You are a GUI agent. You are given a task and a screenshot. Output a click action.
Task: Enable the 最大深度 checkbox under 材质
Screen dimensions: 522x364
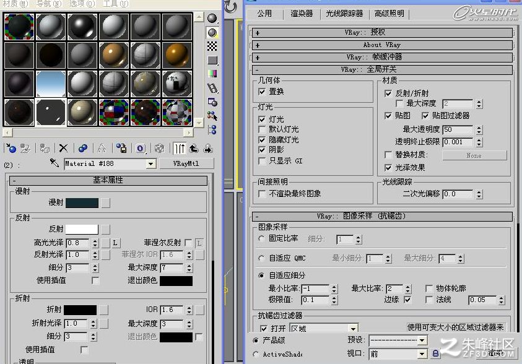pyautogui.click(x=399, y=103)
